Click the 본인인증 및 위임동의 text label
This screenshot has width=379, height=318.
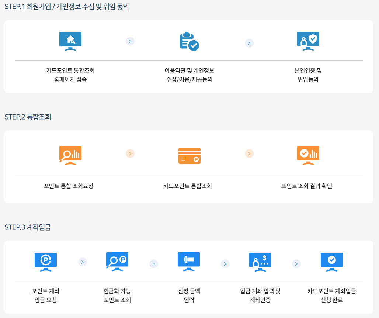[x=308, y=75]
